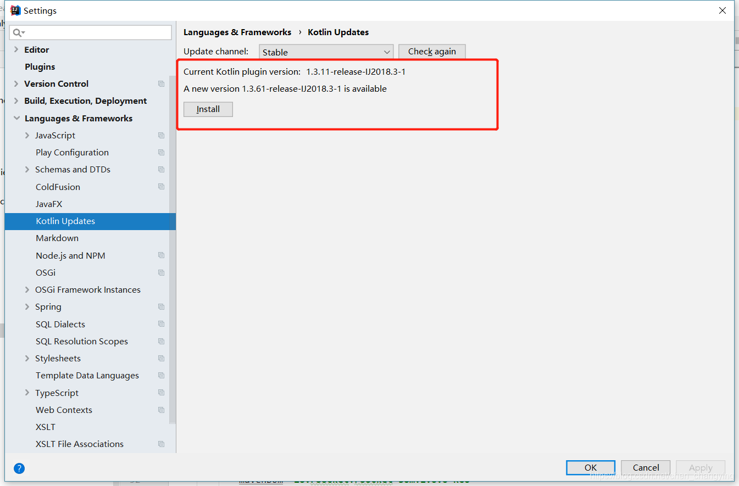Expand the JavaScript tree node
Screen dimensions: 739x486
pyautogui.click(x=27, y=136)
